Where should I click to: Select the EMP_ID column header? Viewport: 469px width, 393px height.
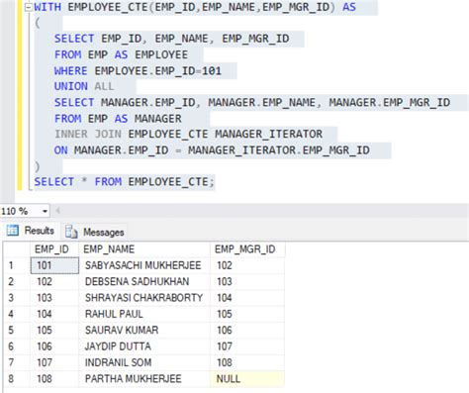tap(54, 249)
